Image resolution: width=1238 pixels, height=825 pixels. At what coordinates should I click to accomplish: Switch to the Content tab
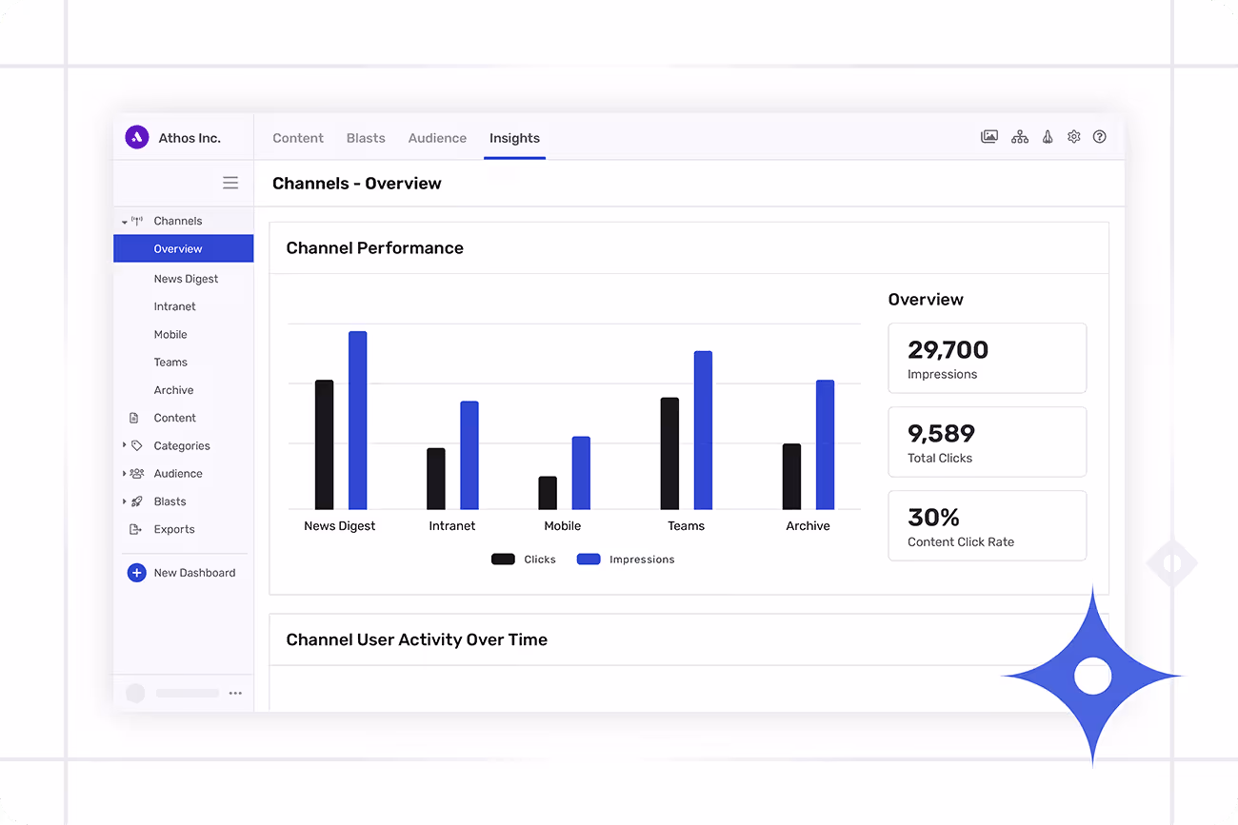coord(298,138)
